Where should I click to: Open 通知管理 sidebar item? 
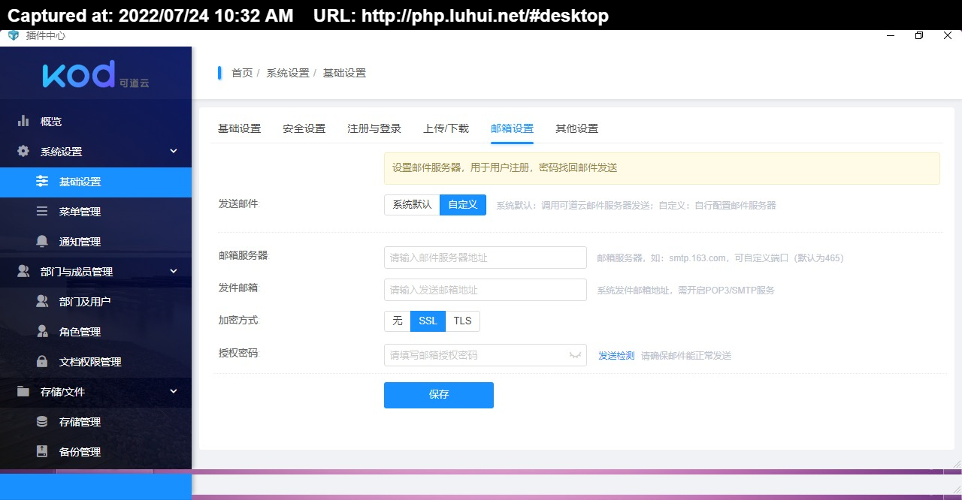[95, 242]
